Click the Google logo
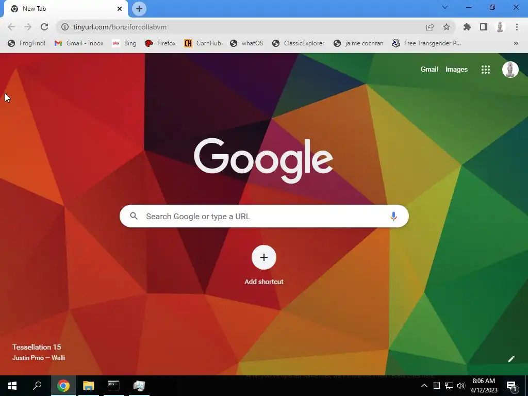 [x=263, y=160]
